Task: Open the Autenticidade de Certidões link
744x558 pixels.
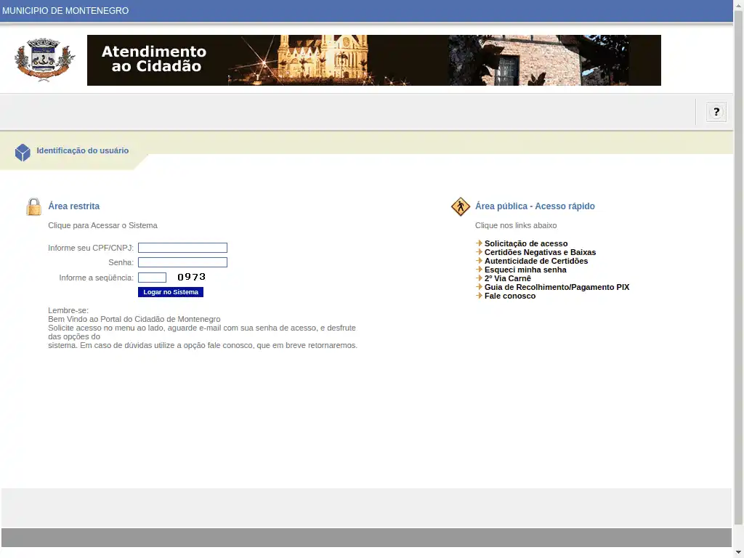Action: pyautogui.click(x=536, y=261)
